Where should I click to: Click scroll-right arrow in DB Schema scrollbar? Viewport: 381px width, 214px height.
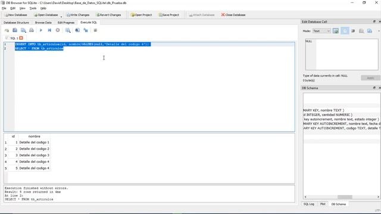pos(378,197)
